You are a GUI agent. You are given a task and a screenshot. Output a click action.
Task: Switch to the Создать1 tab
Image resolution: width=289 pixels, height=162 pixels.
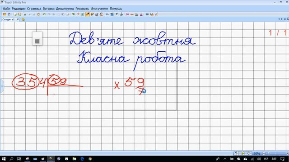9,19
